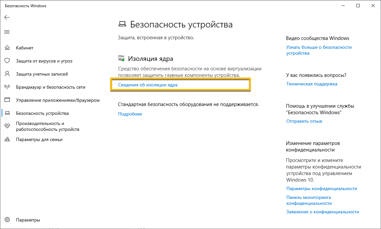Select the family icon next to «Параметры для семьи»
The height and width of the screenshot is (229, 381).
tap(7, 139)
